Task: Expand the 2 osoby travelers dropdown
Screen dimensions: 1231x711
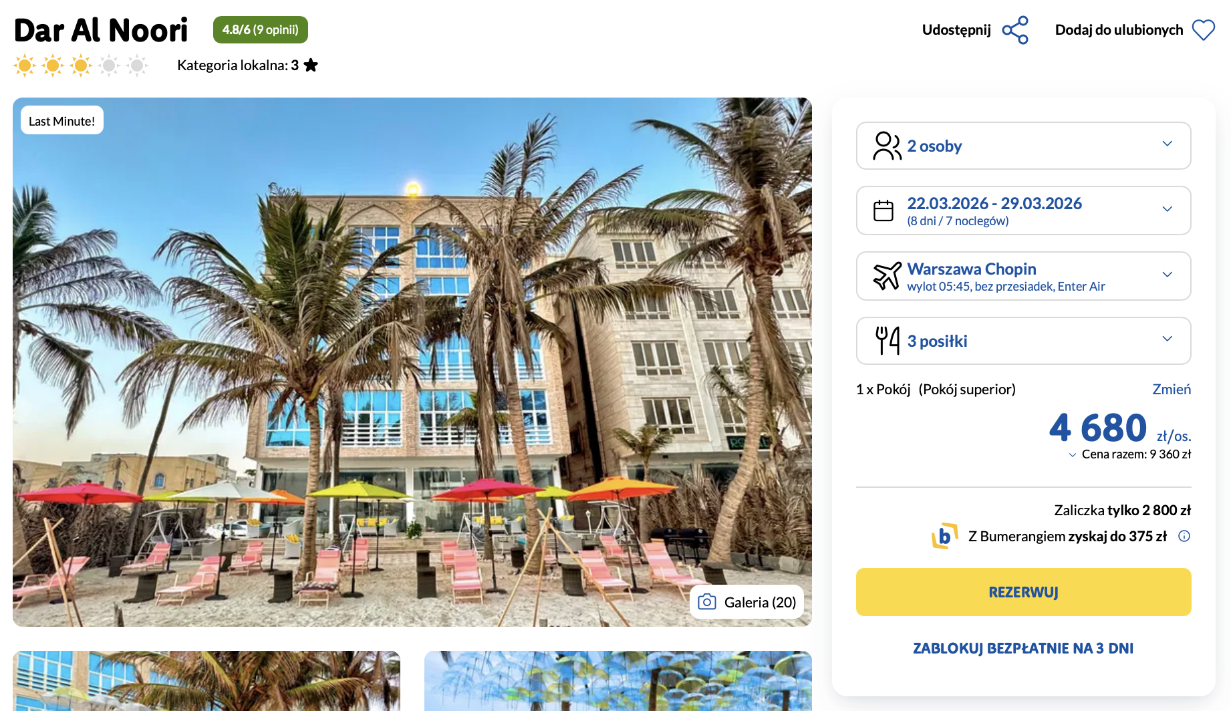Action: point(1024,146)
